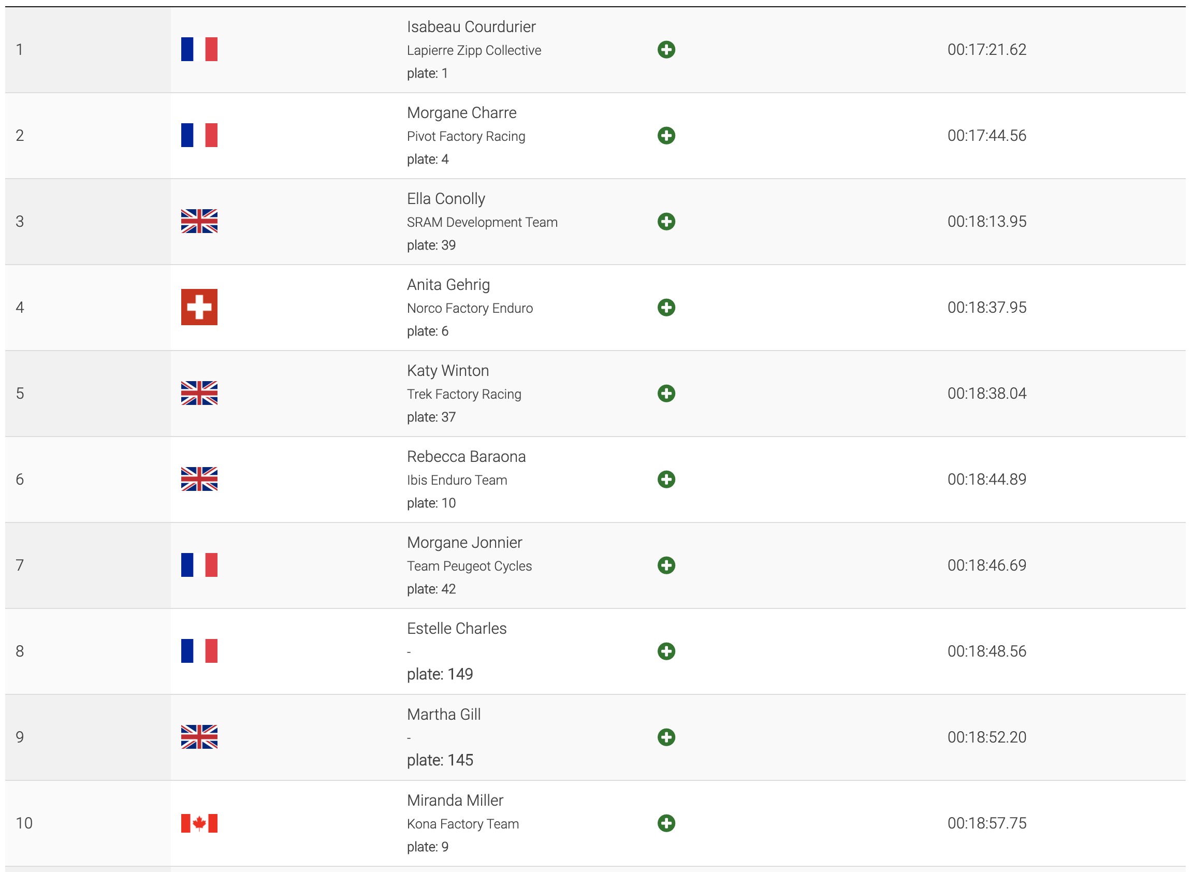1192x872 pixels.
Task: Open rider name Miranda Miller
Action: pyautogui.click(x=455, y=801)
